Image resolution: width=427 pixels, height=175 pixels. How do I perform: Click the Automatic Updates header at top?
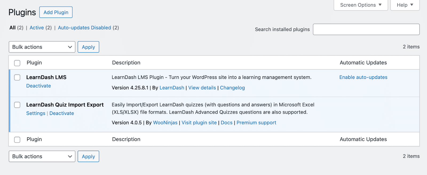coord(363,63)
